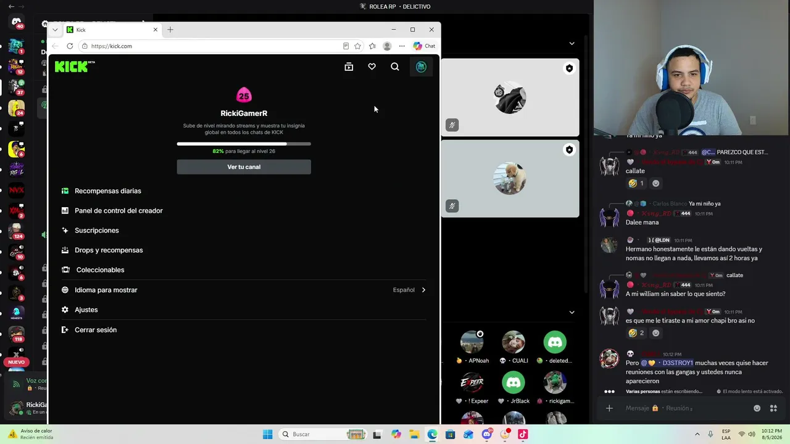The width and height of the screenshot is (790, 444).
Task: Click the shield badge on second video tile
Action: coord(569,150)
